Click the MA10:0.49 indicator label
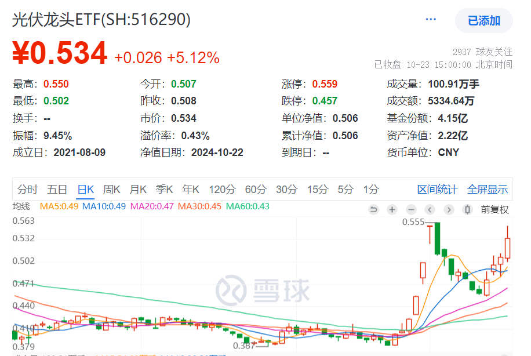Viewport: 531px width, 356px height. pyautogui.click(x=104, y=206)
